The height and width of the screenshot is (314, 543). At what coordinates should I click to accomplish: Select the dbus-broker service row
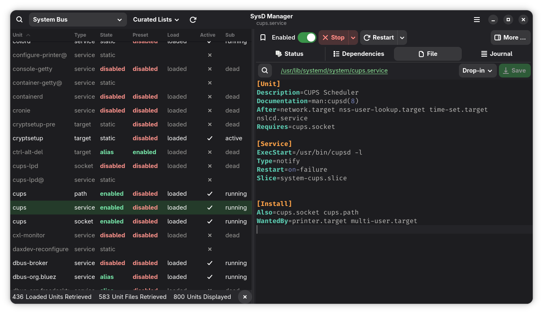[x=131, y=263]
